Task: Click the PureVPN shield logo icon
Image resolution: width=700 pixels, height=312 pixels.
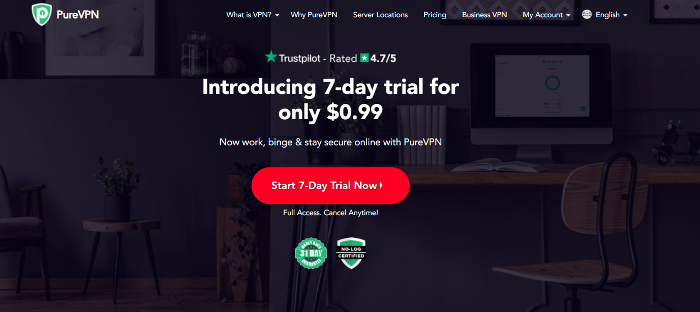Action: (x=41, y=14)
